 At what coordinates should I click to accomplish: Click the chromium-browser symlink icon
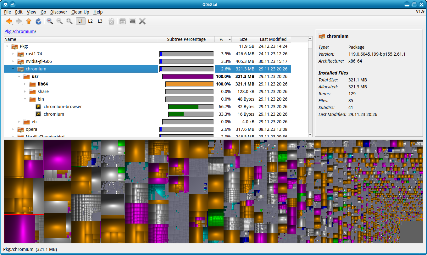(x=38, y=107)
